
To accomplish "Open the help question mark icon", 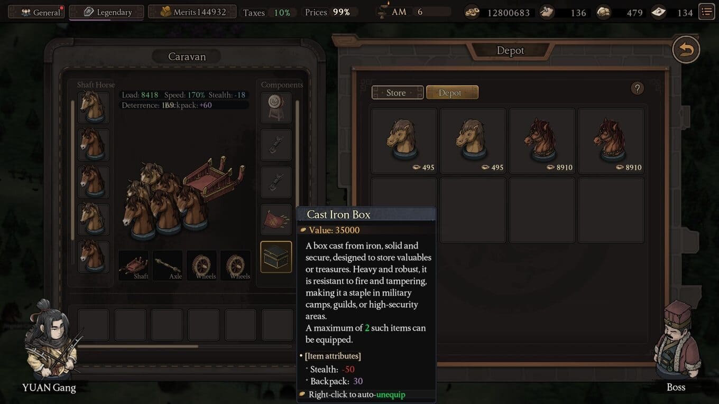I will point(637,88).
